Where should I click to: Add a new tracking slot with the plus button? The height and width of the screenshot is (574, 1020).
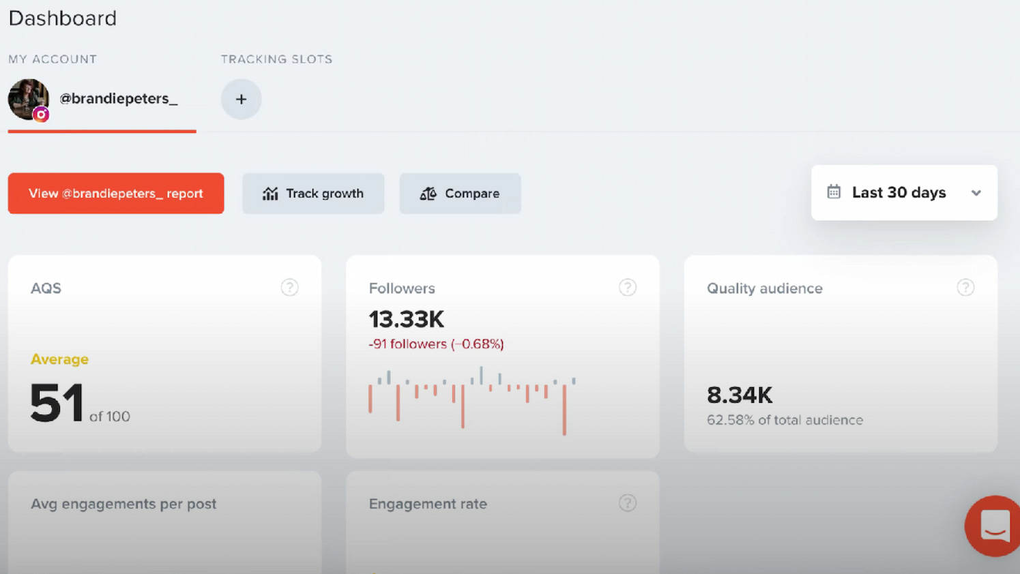pos(241,99)
